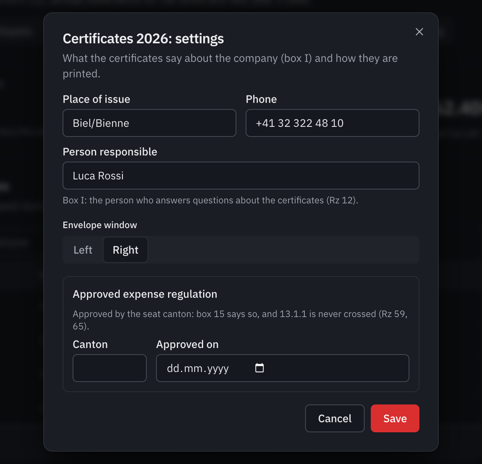Screen dimensions: 482x464
Task: Click the 'Approved expense regulation' heading
Action: click(x=145, y=294)
